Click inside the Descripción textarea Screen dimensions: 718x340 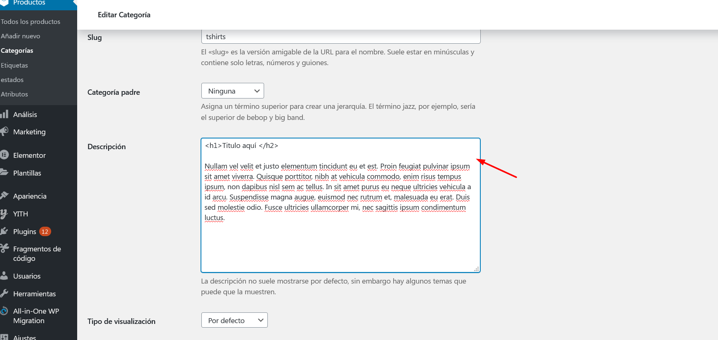coord(341,205)
